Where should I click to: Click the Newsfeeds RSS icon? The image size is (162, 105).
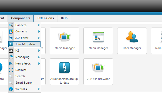(x=11, y=64)
